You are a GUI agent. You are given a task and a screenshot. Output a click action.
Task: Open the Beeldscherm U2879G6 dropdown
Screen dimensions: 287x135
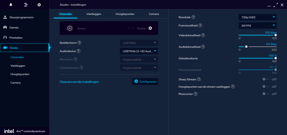click(139, 43)
